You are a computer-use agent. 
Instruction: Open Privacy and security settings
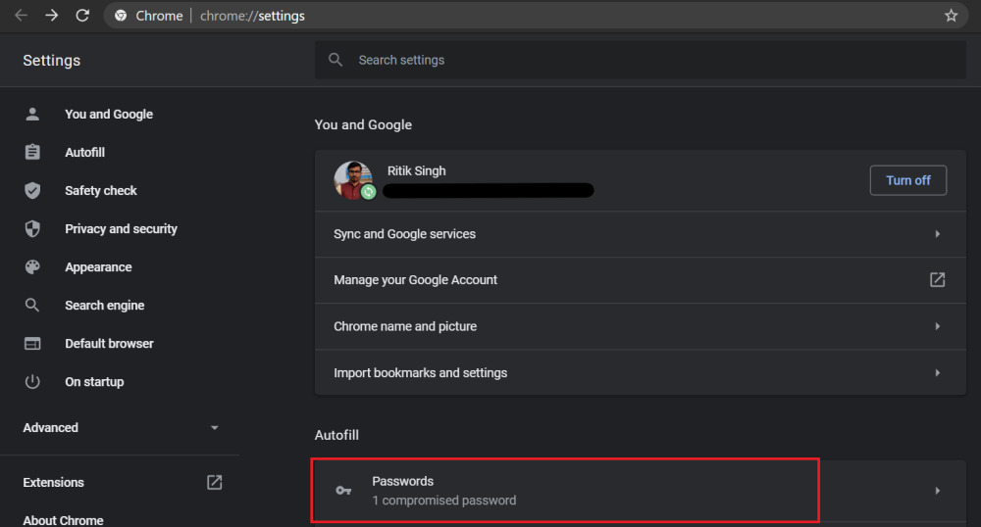pos(121,228)
